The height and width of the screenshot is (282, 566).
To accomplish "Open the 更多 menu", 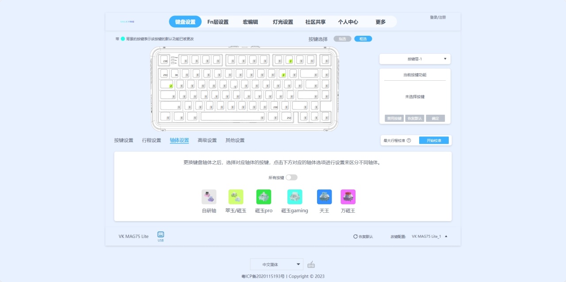I will (x=381, y=22).
